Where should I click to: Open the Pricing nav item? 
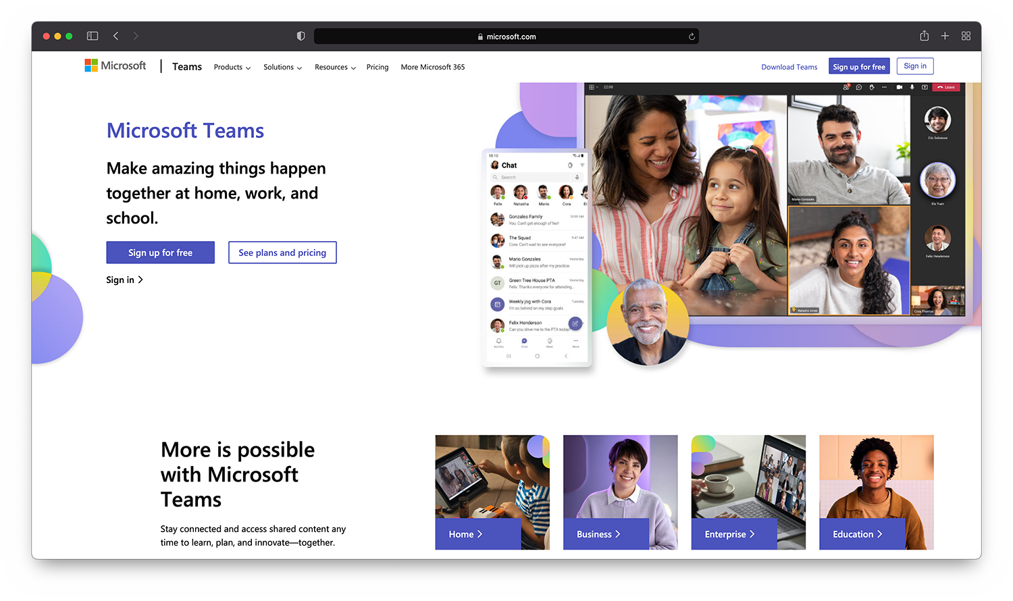pos(378,67)
